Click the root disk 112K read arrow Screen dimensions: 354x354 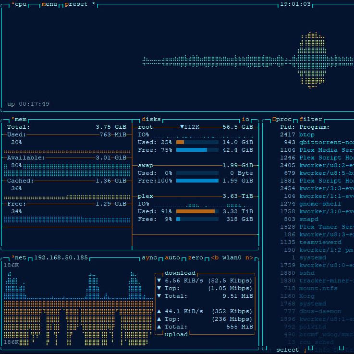point(182,127)
